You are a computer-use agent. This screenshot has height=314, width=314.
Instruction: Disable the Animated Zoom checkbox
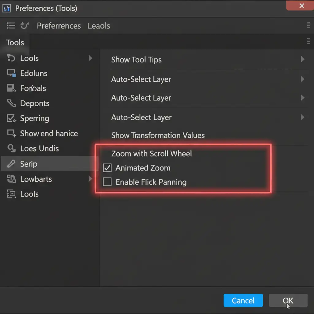click(x=107, y=168)
